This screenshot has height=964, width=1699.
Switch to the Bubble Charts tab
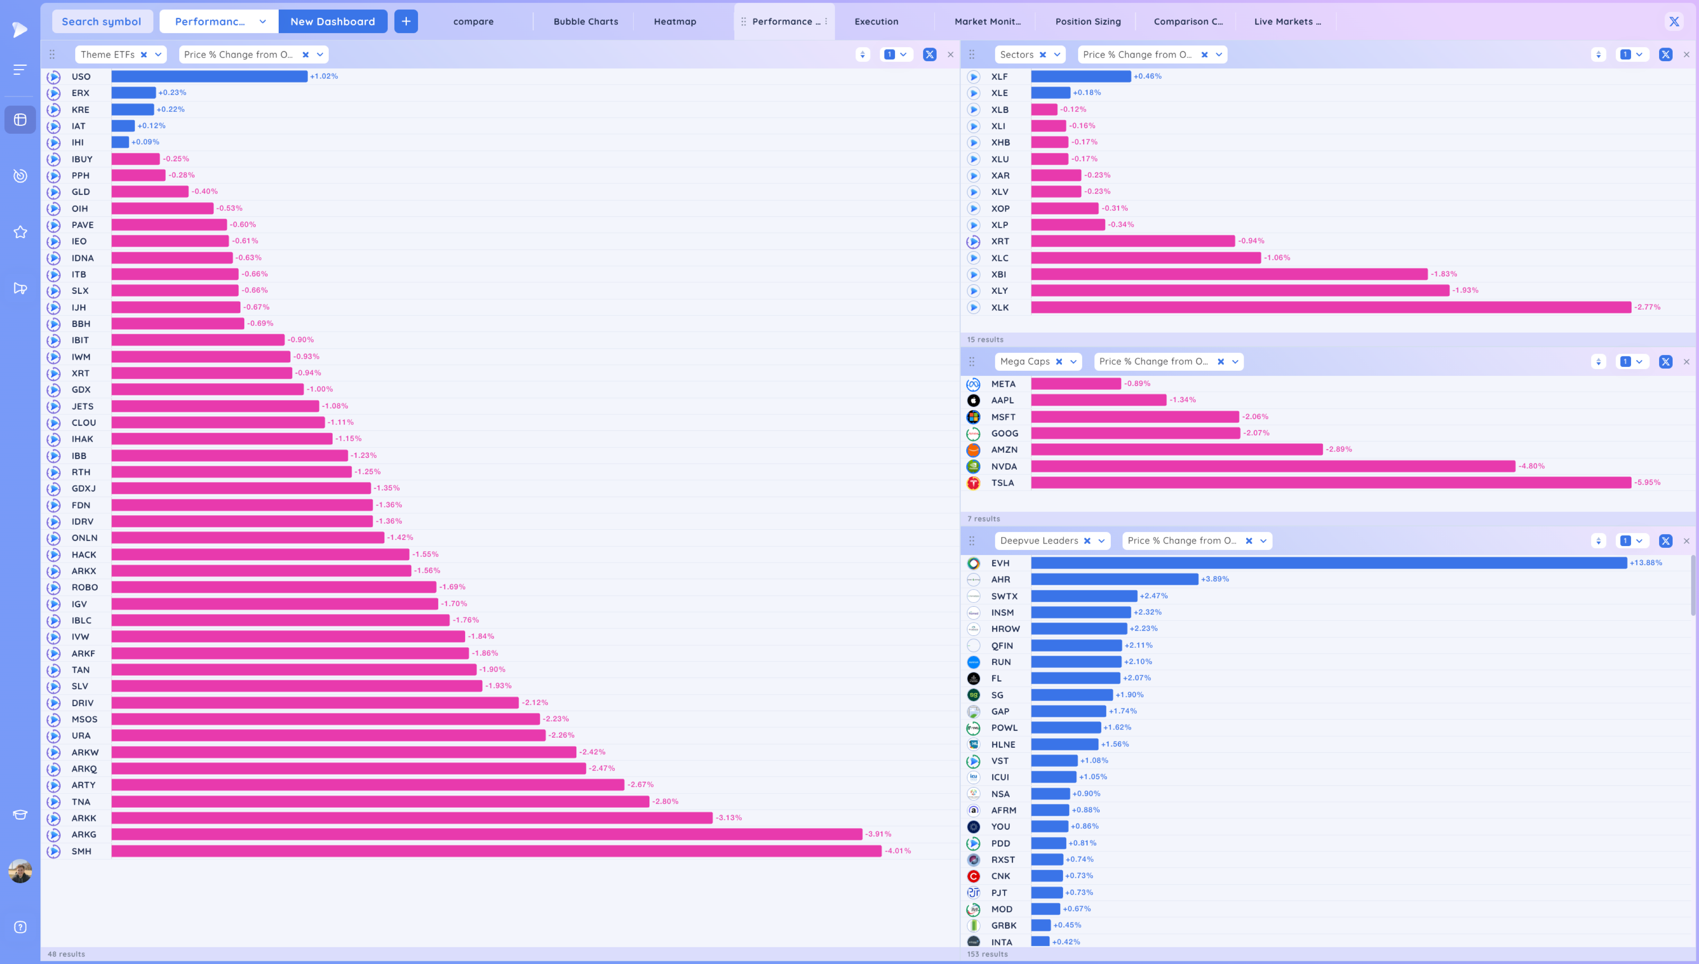585,21
